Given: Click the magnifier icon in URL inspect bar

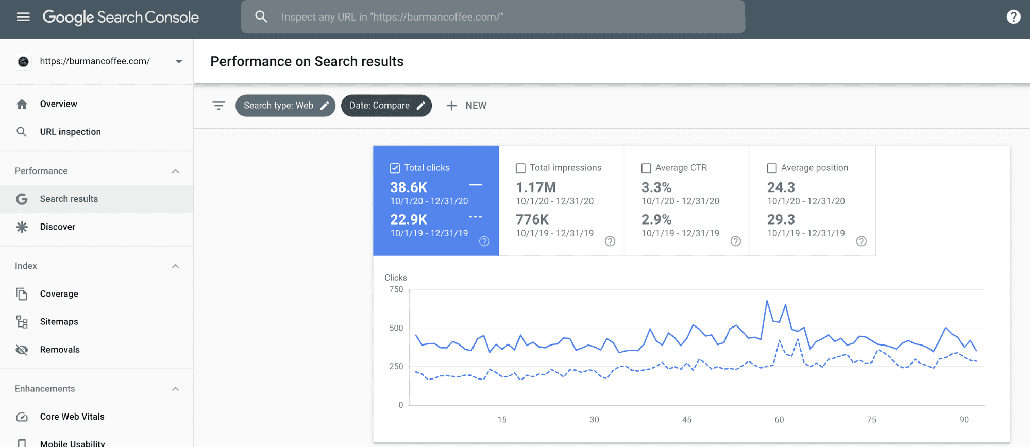Looking at the screenshot, I should click(261, 16).
